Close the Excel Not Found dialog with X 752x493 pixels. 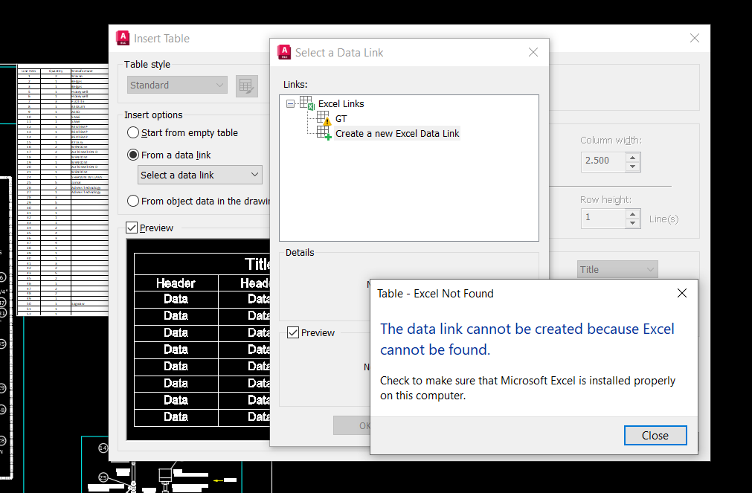[681, 293]
